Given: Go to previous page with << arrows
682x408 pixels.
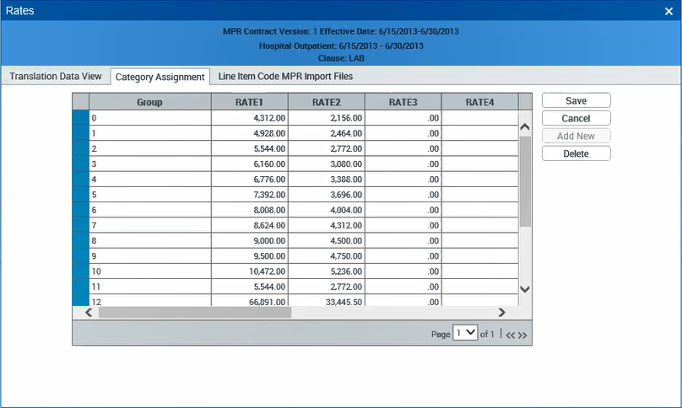Looking at the screenshot, I should point(510,335).
